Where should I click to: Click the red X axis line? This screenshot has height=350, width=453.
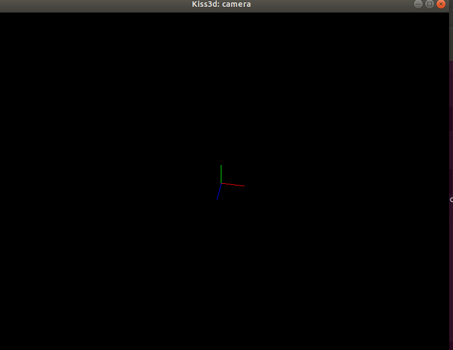(x=233, y=185)
